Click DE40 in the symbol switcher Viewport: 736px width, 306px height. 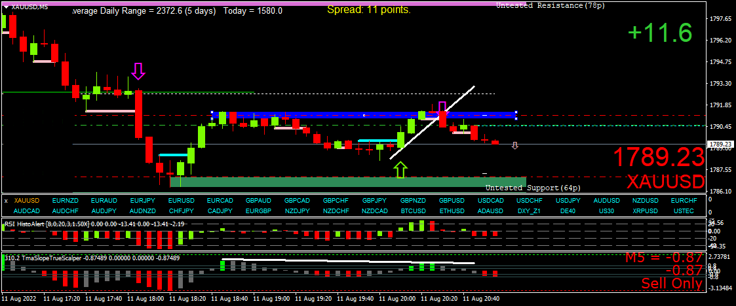point(568,211)
